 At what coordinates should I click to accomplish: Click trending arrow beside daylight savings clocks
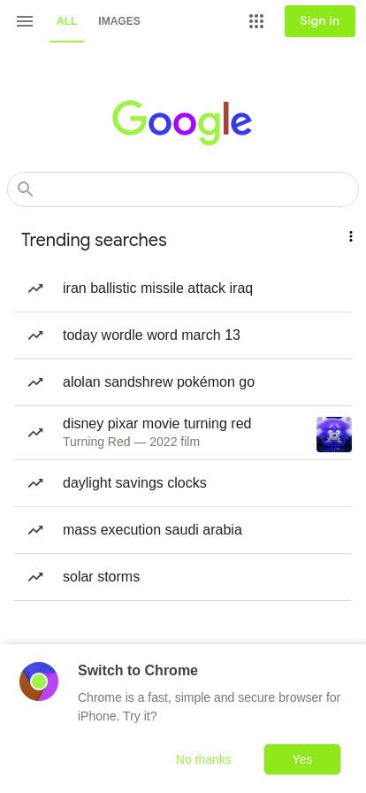click(x=35, y=483)
